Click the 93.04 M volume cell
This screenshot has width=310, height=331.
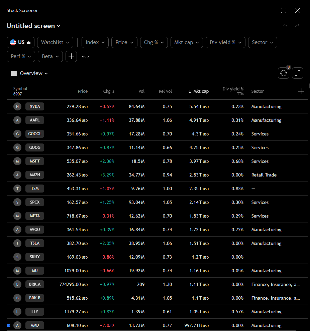point(137,202)
